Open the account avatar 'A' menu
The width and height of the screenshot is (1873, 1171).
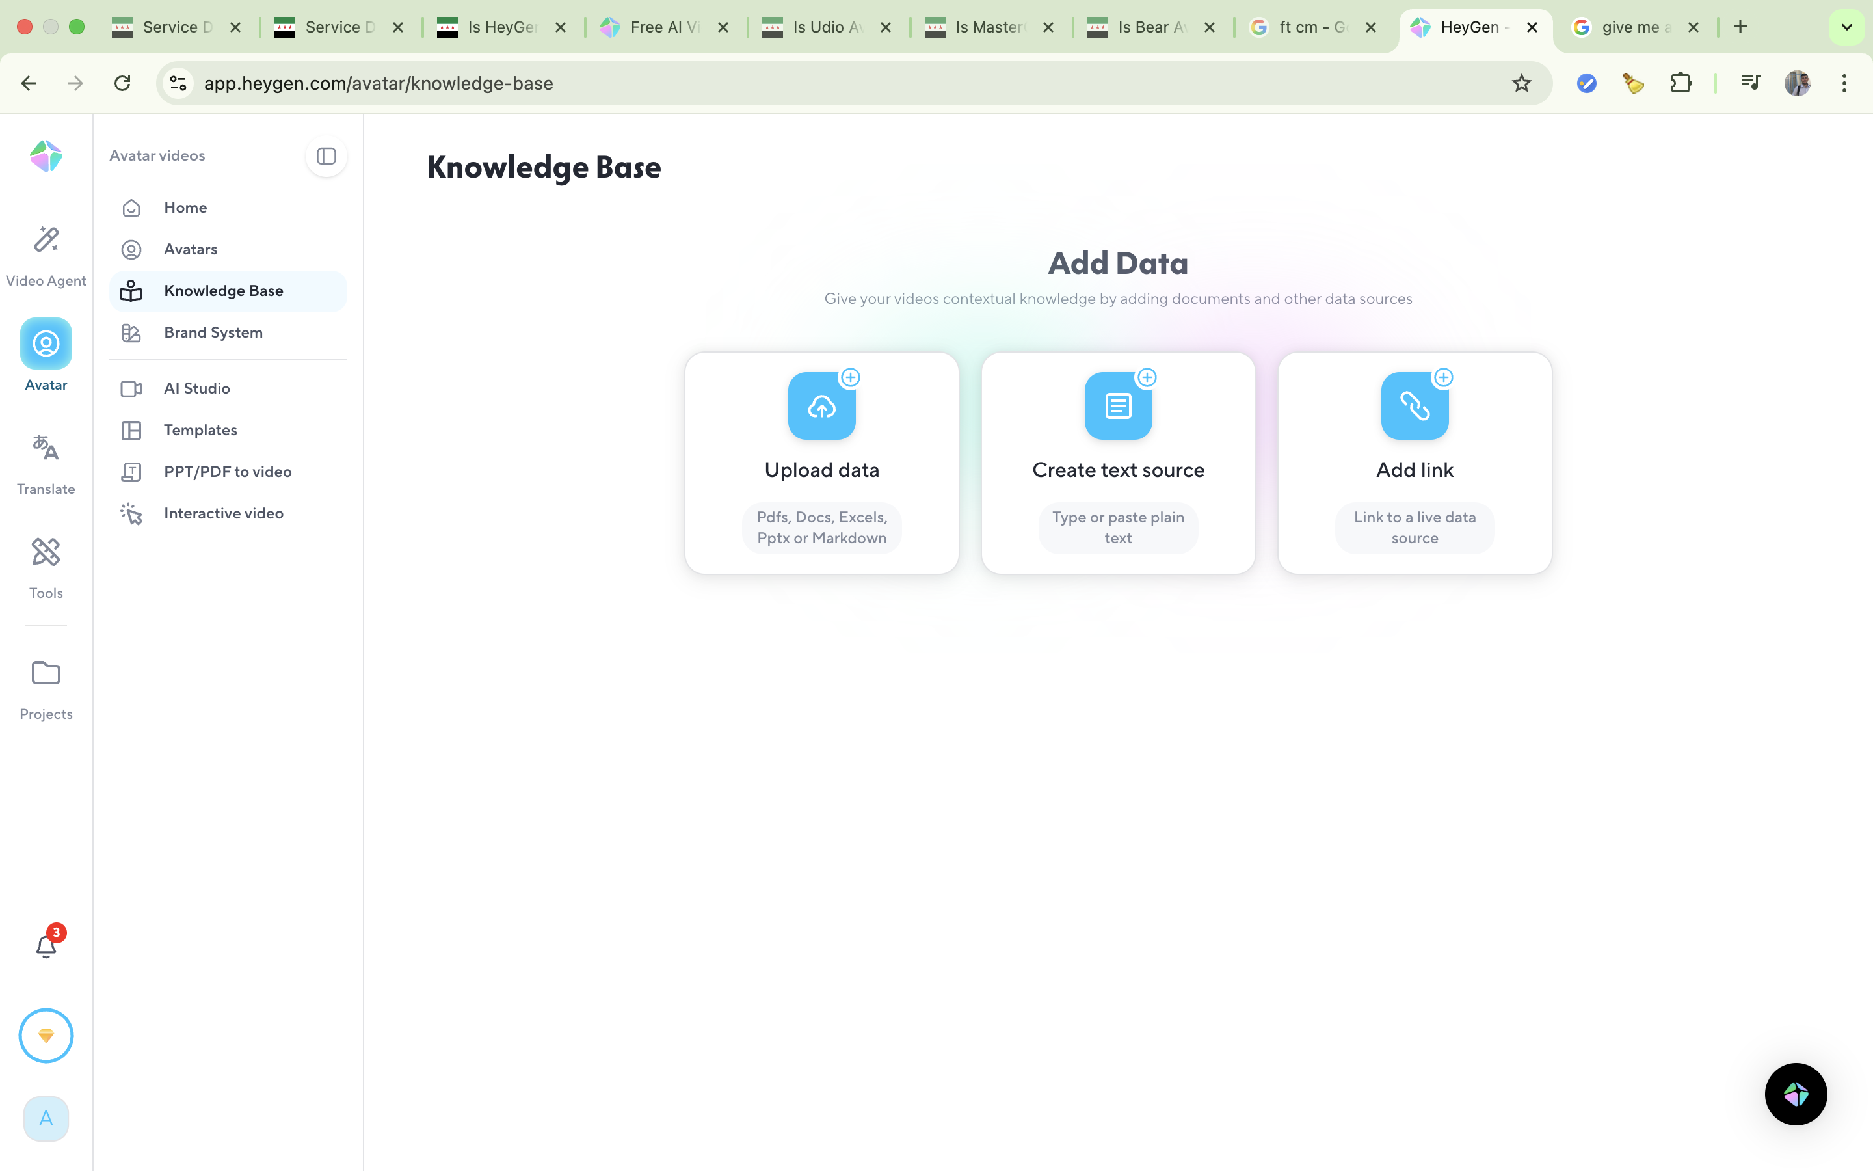coord(46,1118)
